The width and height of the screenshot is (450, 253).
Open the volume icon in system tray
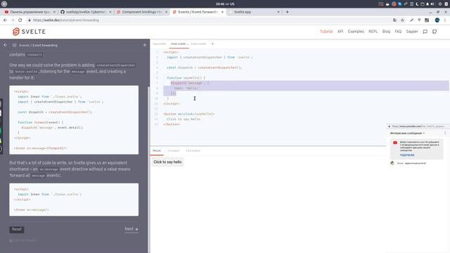click(x=432, y=4)
